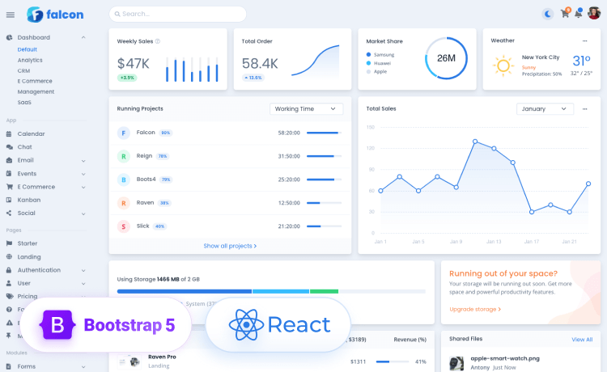
Task: Open the user profile avatar
Action: [x=594, y=13]
